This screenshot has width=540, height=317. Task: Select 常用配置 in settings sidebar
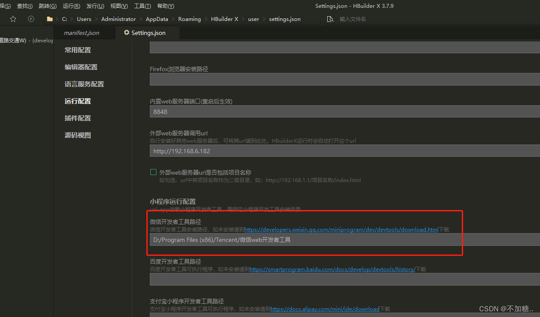coord(78,50)
